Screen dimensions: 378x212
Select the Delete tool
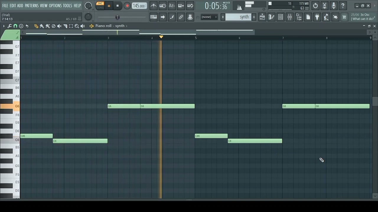coord(53,26)
